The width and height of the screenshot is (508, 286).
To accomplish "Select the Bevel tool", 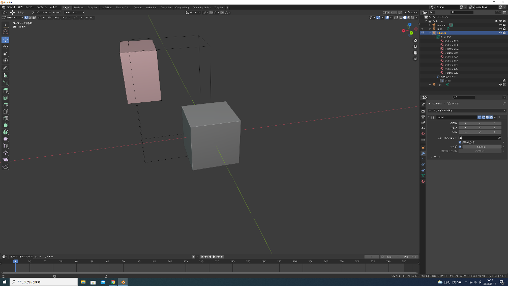I will (6, 104).
